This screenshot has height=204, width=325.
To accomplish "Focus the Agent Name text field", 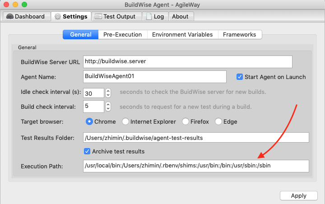I will [x=155, y=77].
